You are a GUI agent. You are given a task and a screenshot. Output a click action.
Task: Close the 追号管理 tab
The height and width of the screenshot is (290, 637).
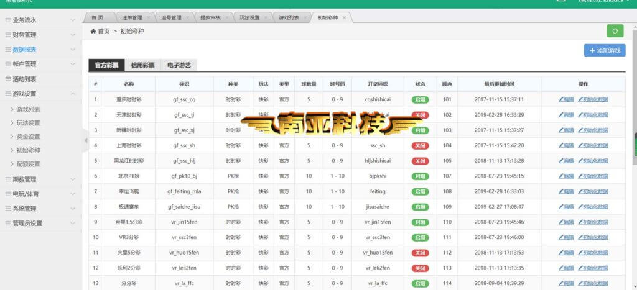click(x=188, y=18)
